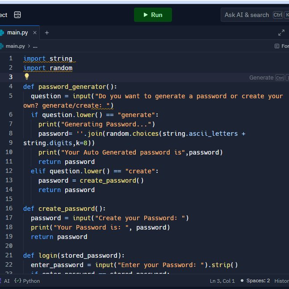This screenshot has width=289, height=289.
Task: Open the file tree panel icon
Action: [x=17, y=15]
